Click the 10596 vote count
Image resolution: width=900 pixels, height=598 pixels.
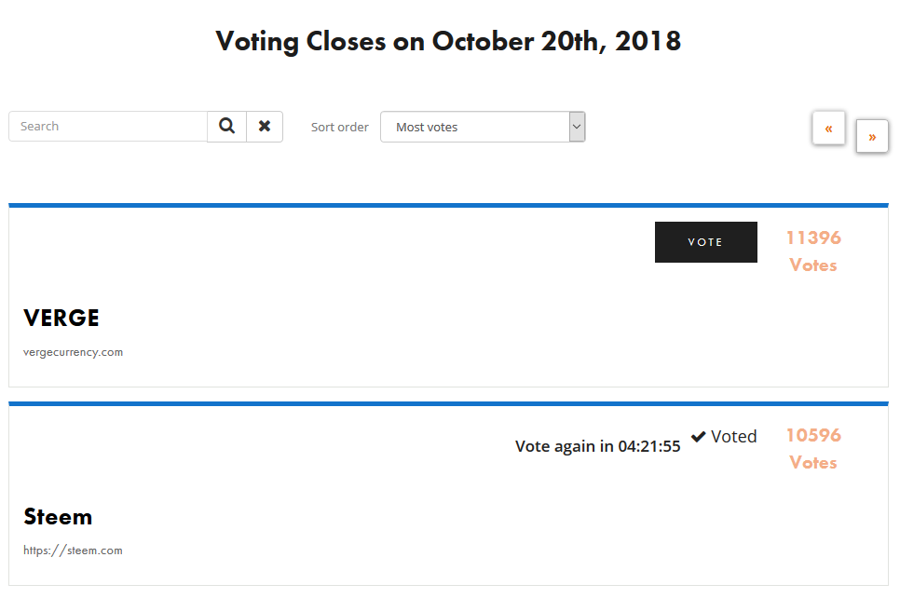pos(812,435)
